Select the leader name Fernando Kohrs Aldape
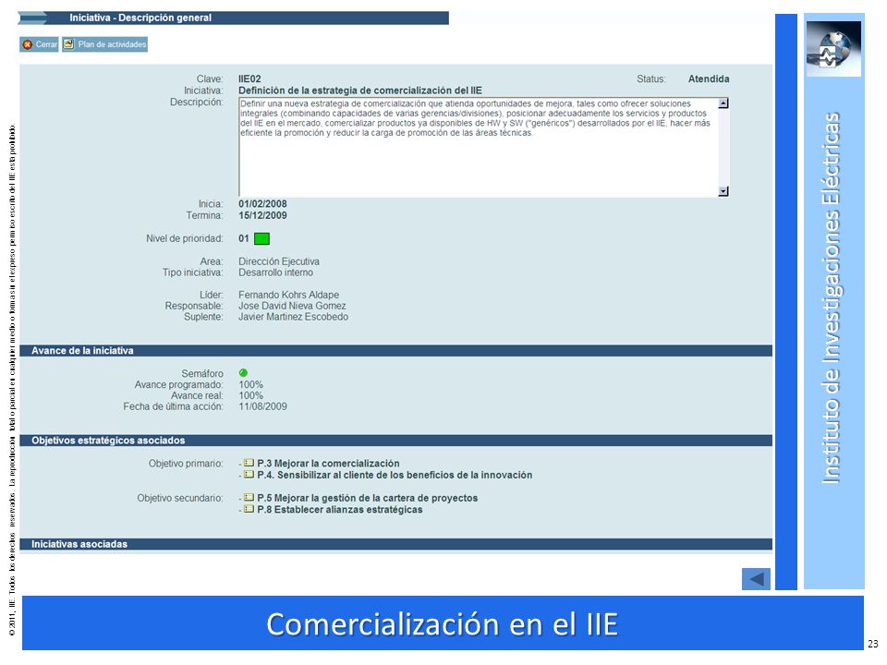Image resolution: width=887 pixels, height=665 pixels. [x=288, y=296]
